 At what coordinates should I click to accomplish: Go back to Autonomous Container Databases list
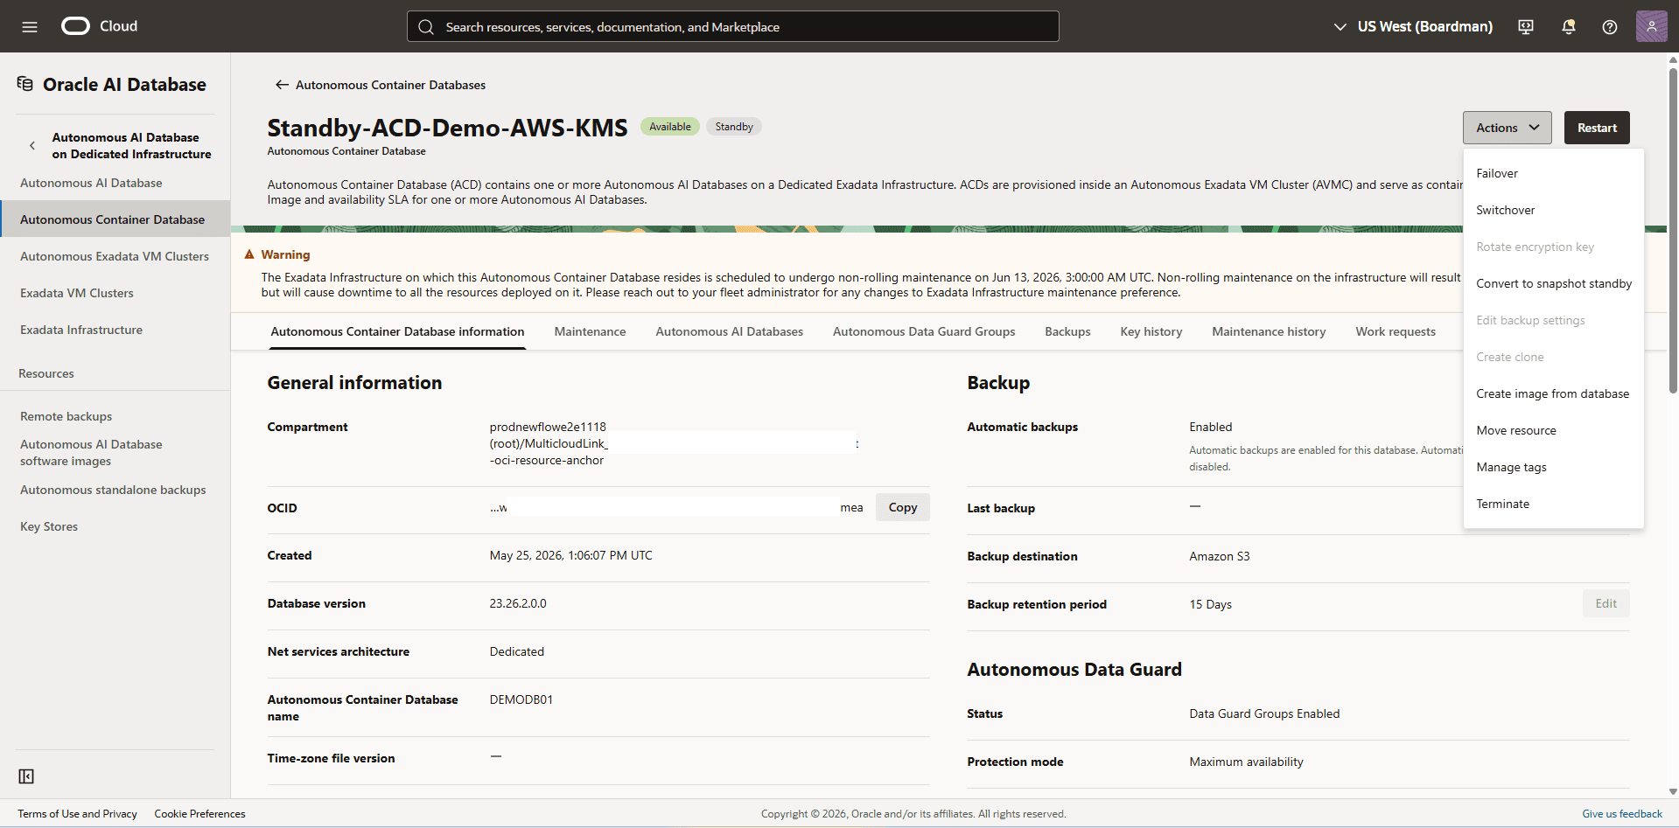(390, 85)
